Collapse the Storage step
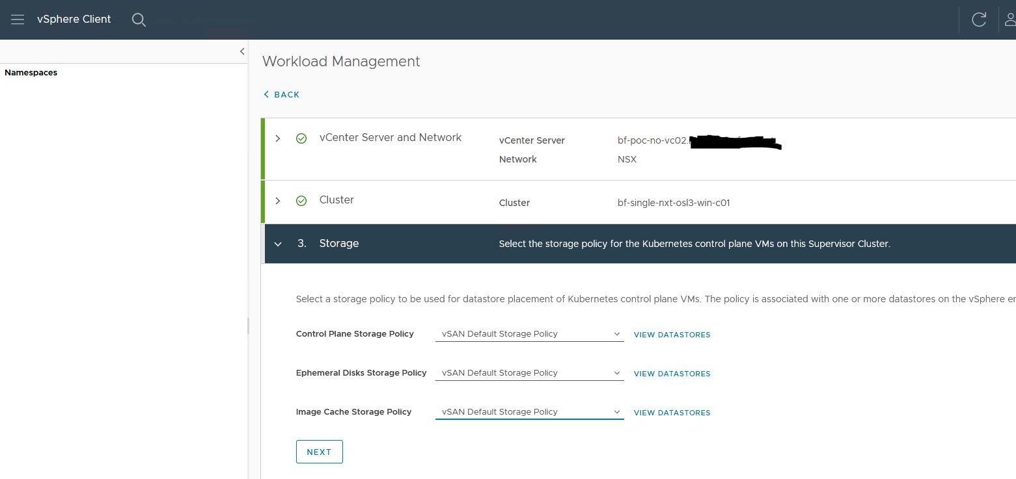Image resolution: width=1016 pixels, height=479 pixels. click(x=278, y=244)
